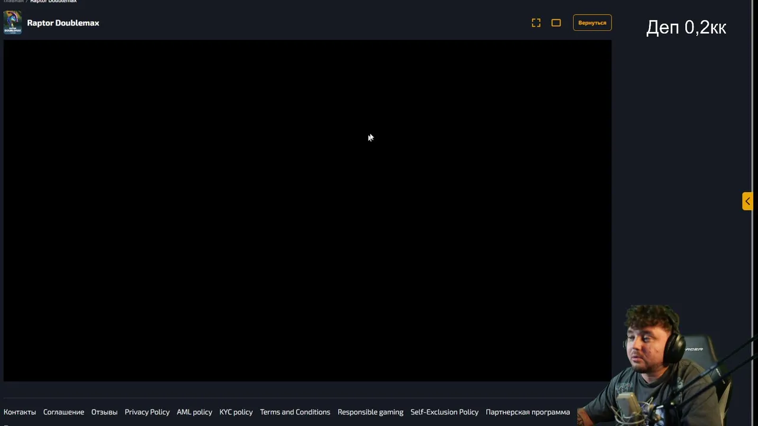The image size is (758, 426).
Task: Open the Отзывы link
Action: [x=104, y=412]
